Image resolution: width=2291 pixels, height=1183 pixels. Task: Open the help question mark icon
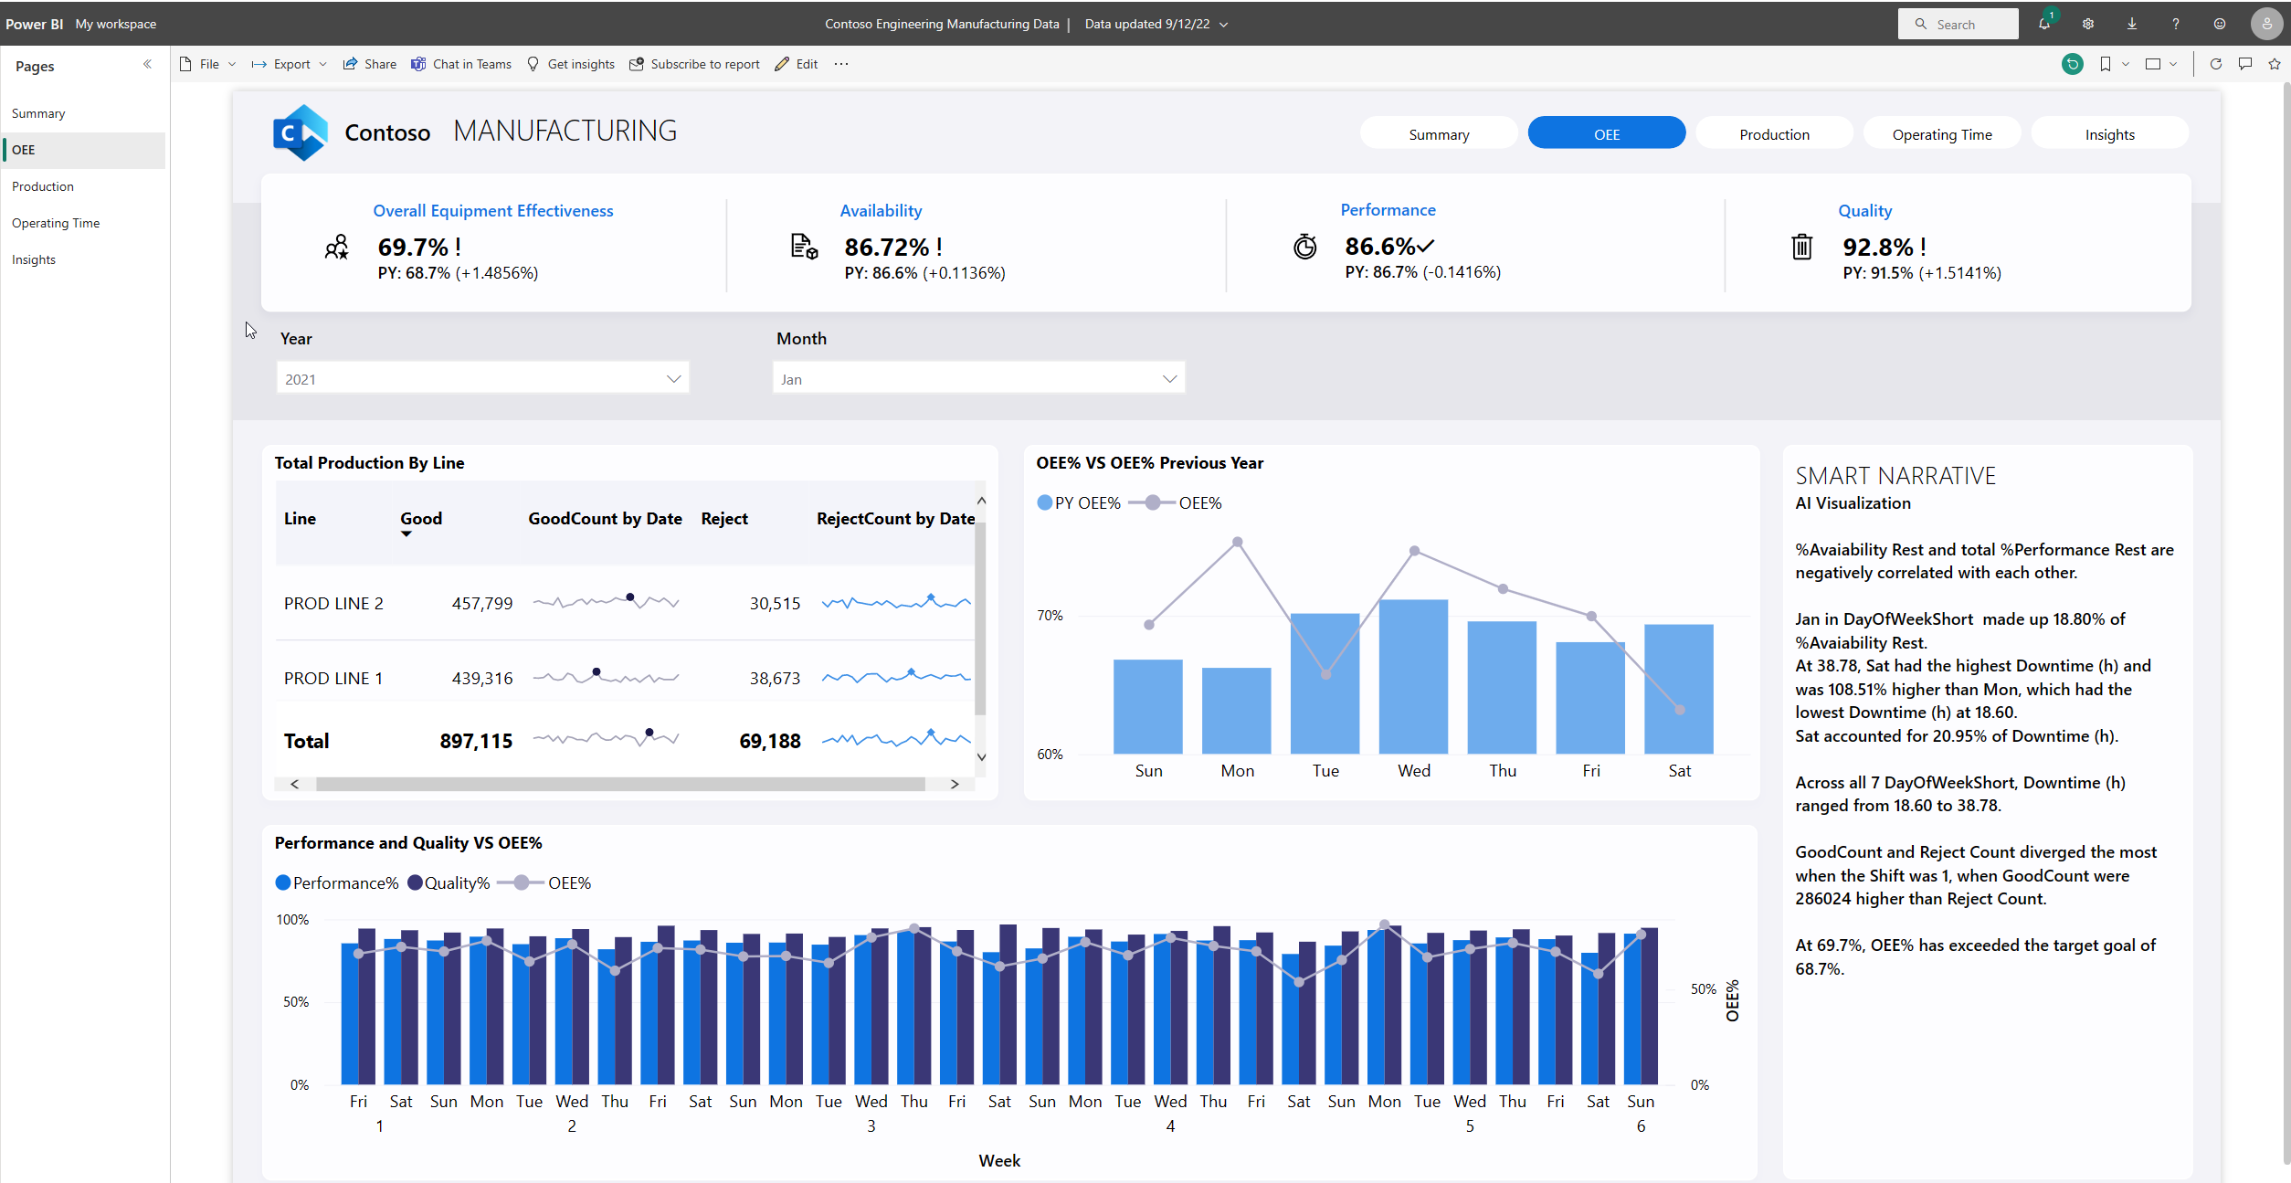pos(2175,25)
